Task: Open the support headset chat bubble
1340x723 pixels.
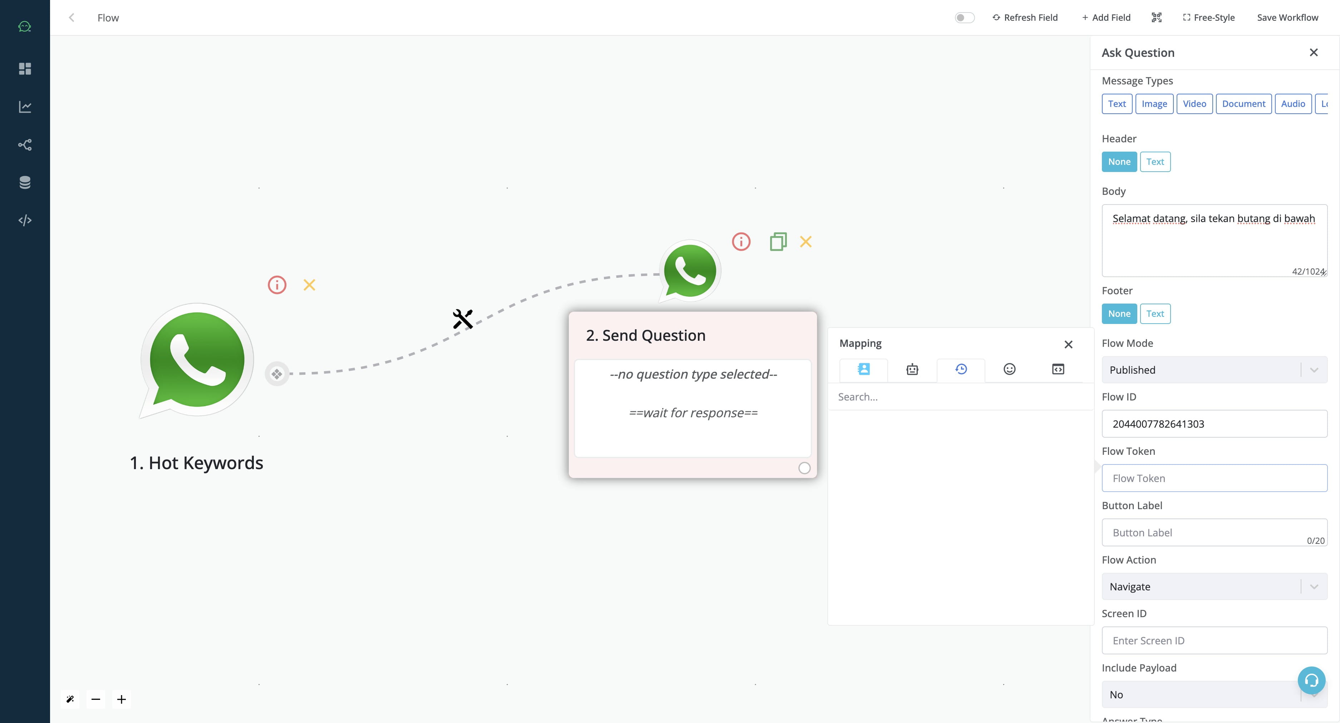Action: tap(1311, 680)
